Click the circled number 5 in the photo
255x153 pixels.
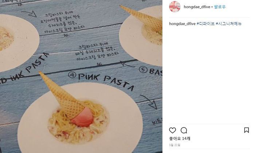pyautogui.click(x=143, y=70)
